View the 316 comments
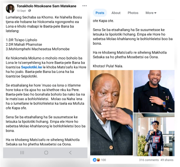The height and width of the screenshot is (167, 180). pyautogui.click(x=149, y=160)
